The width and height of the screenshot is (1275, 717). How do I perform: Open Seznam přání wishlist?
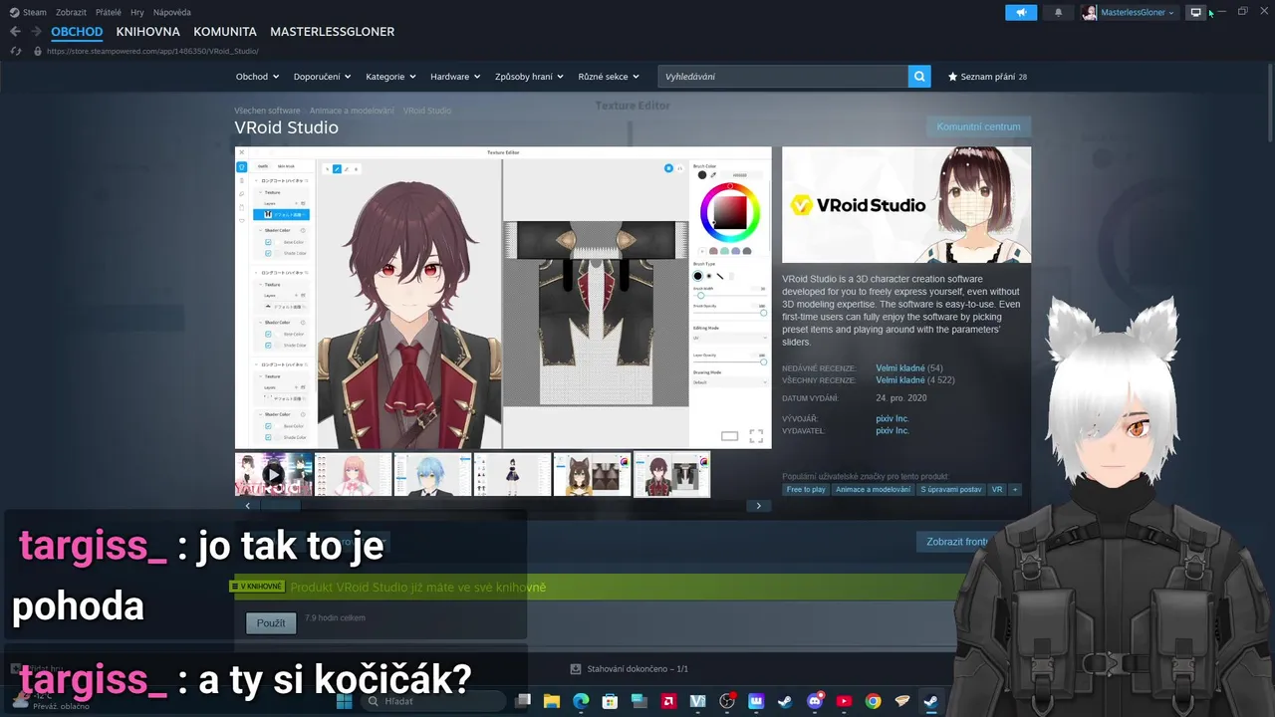click(987, 77)
